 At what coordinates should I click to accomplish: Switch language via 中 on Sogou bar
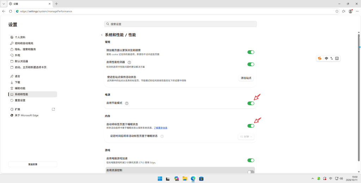click(326, 58)
